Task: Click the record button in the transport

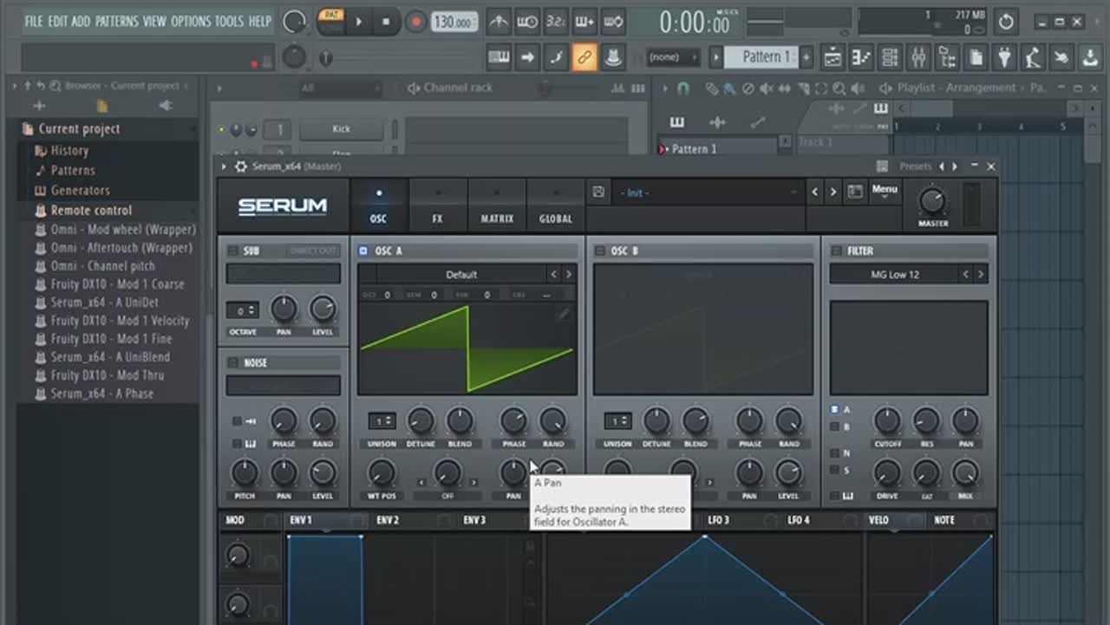Action: [416, 22]
